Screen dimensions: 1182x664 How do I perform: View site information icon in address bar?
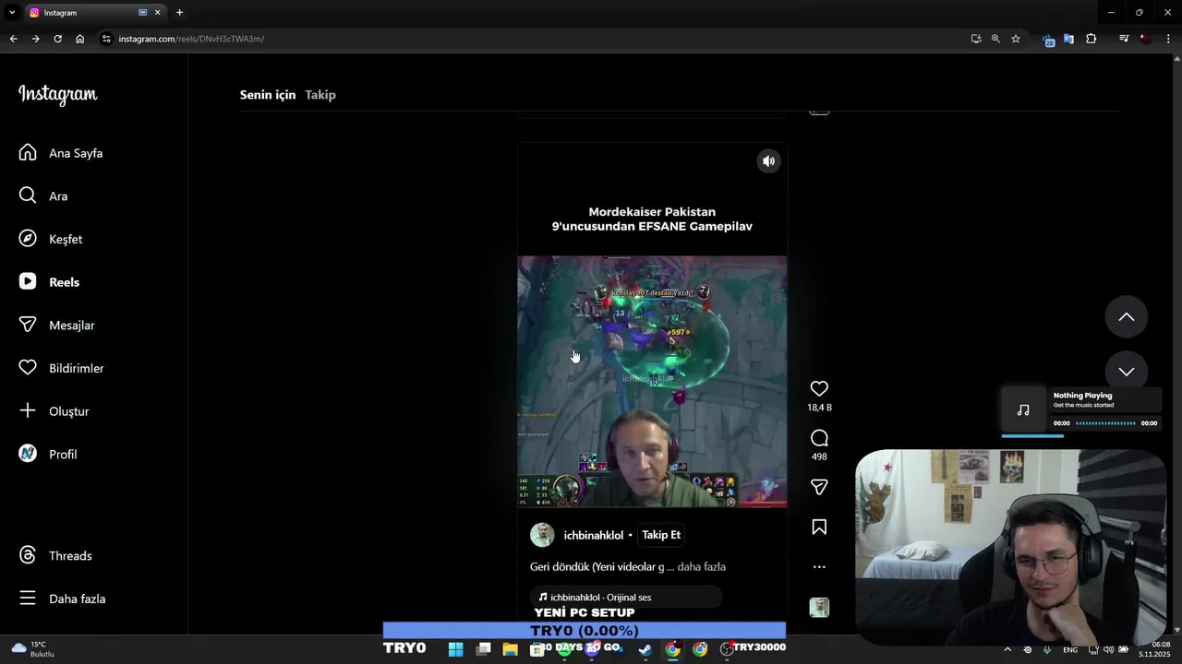click(x=106, y=39)
